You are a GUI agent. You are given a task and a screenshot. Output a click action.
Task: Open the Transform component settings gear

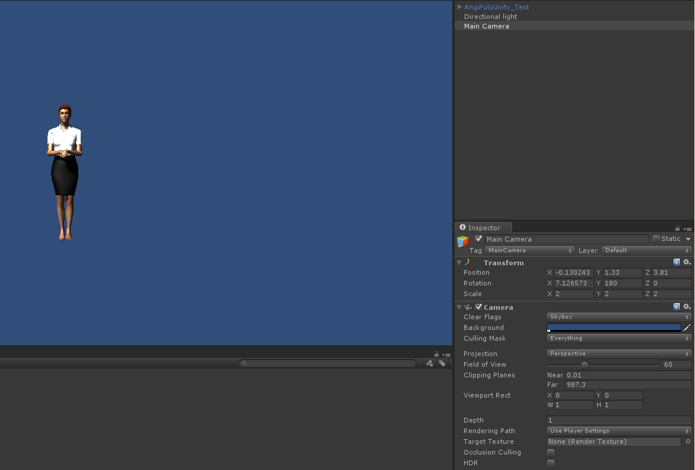pyautogui.click(x=687, y=262)
